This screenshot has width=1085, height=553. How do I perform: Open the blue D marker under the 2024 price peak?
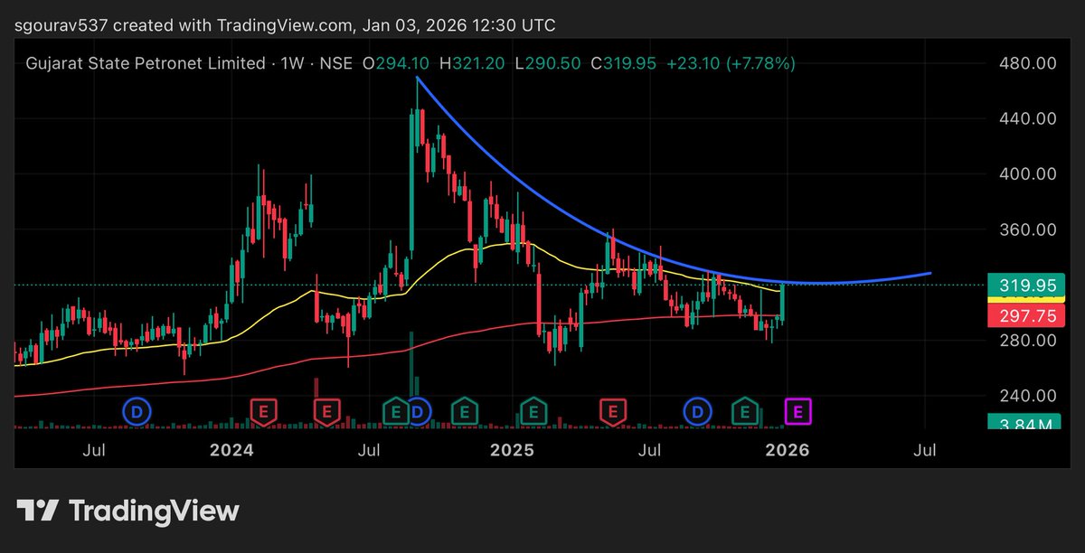[x=417, y=412]
